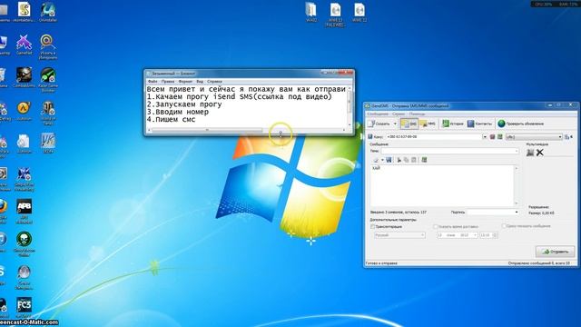The width and height of the screenshot is (581, 327).
Task: Select the yellow S document desktop icon
Action: point(25,12)
